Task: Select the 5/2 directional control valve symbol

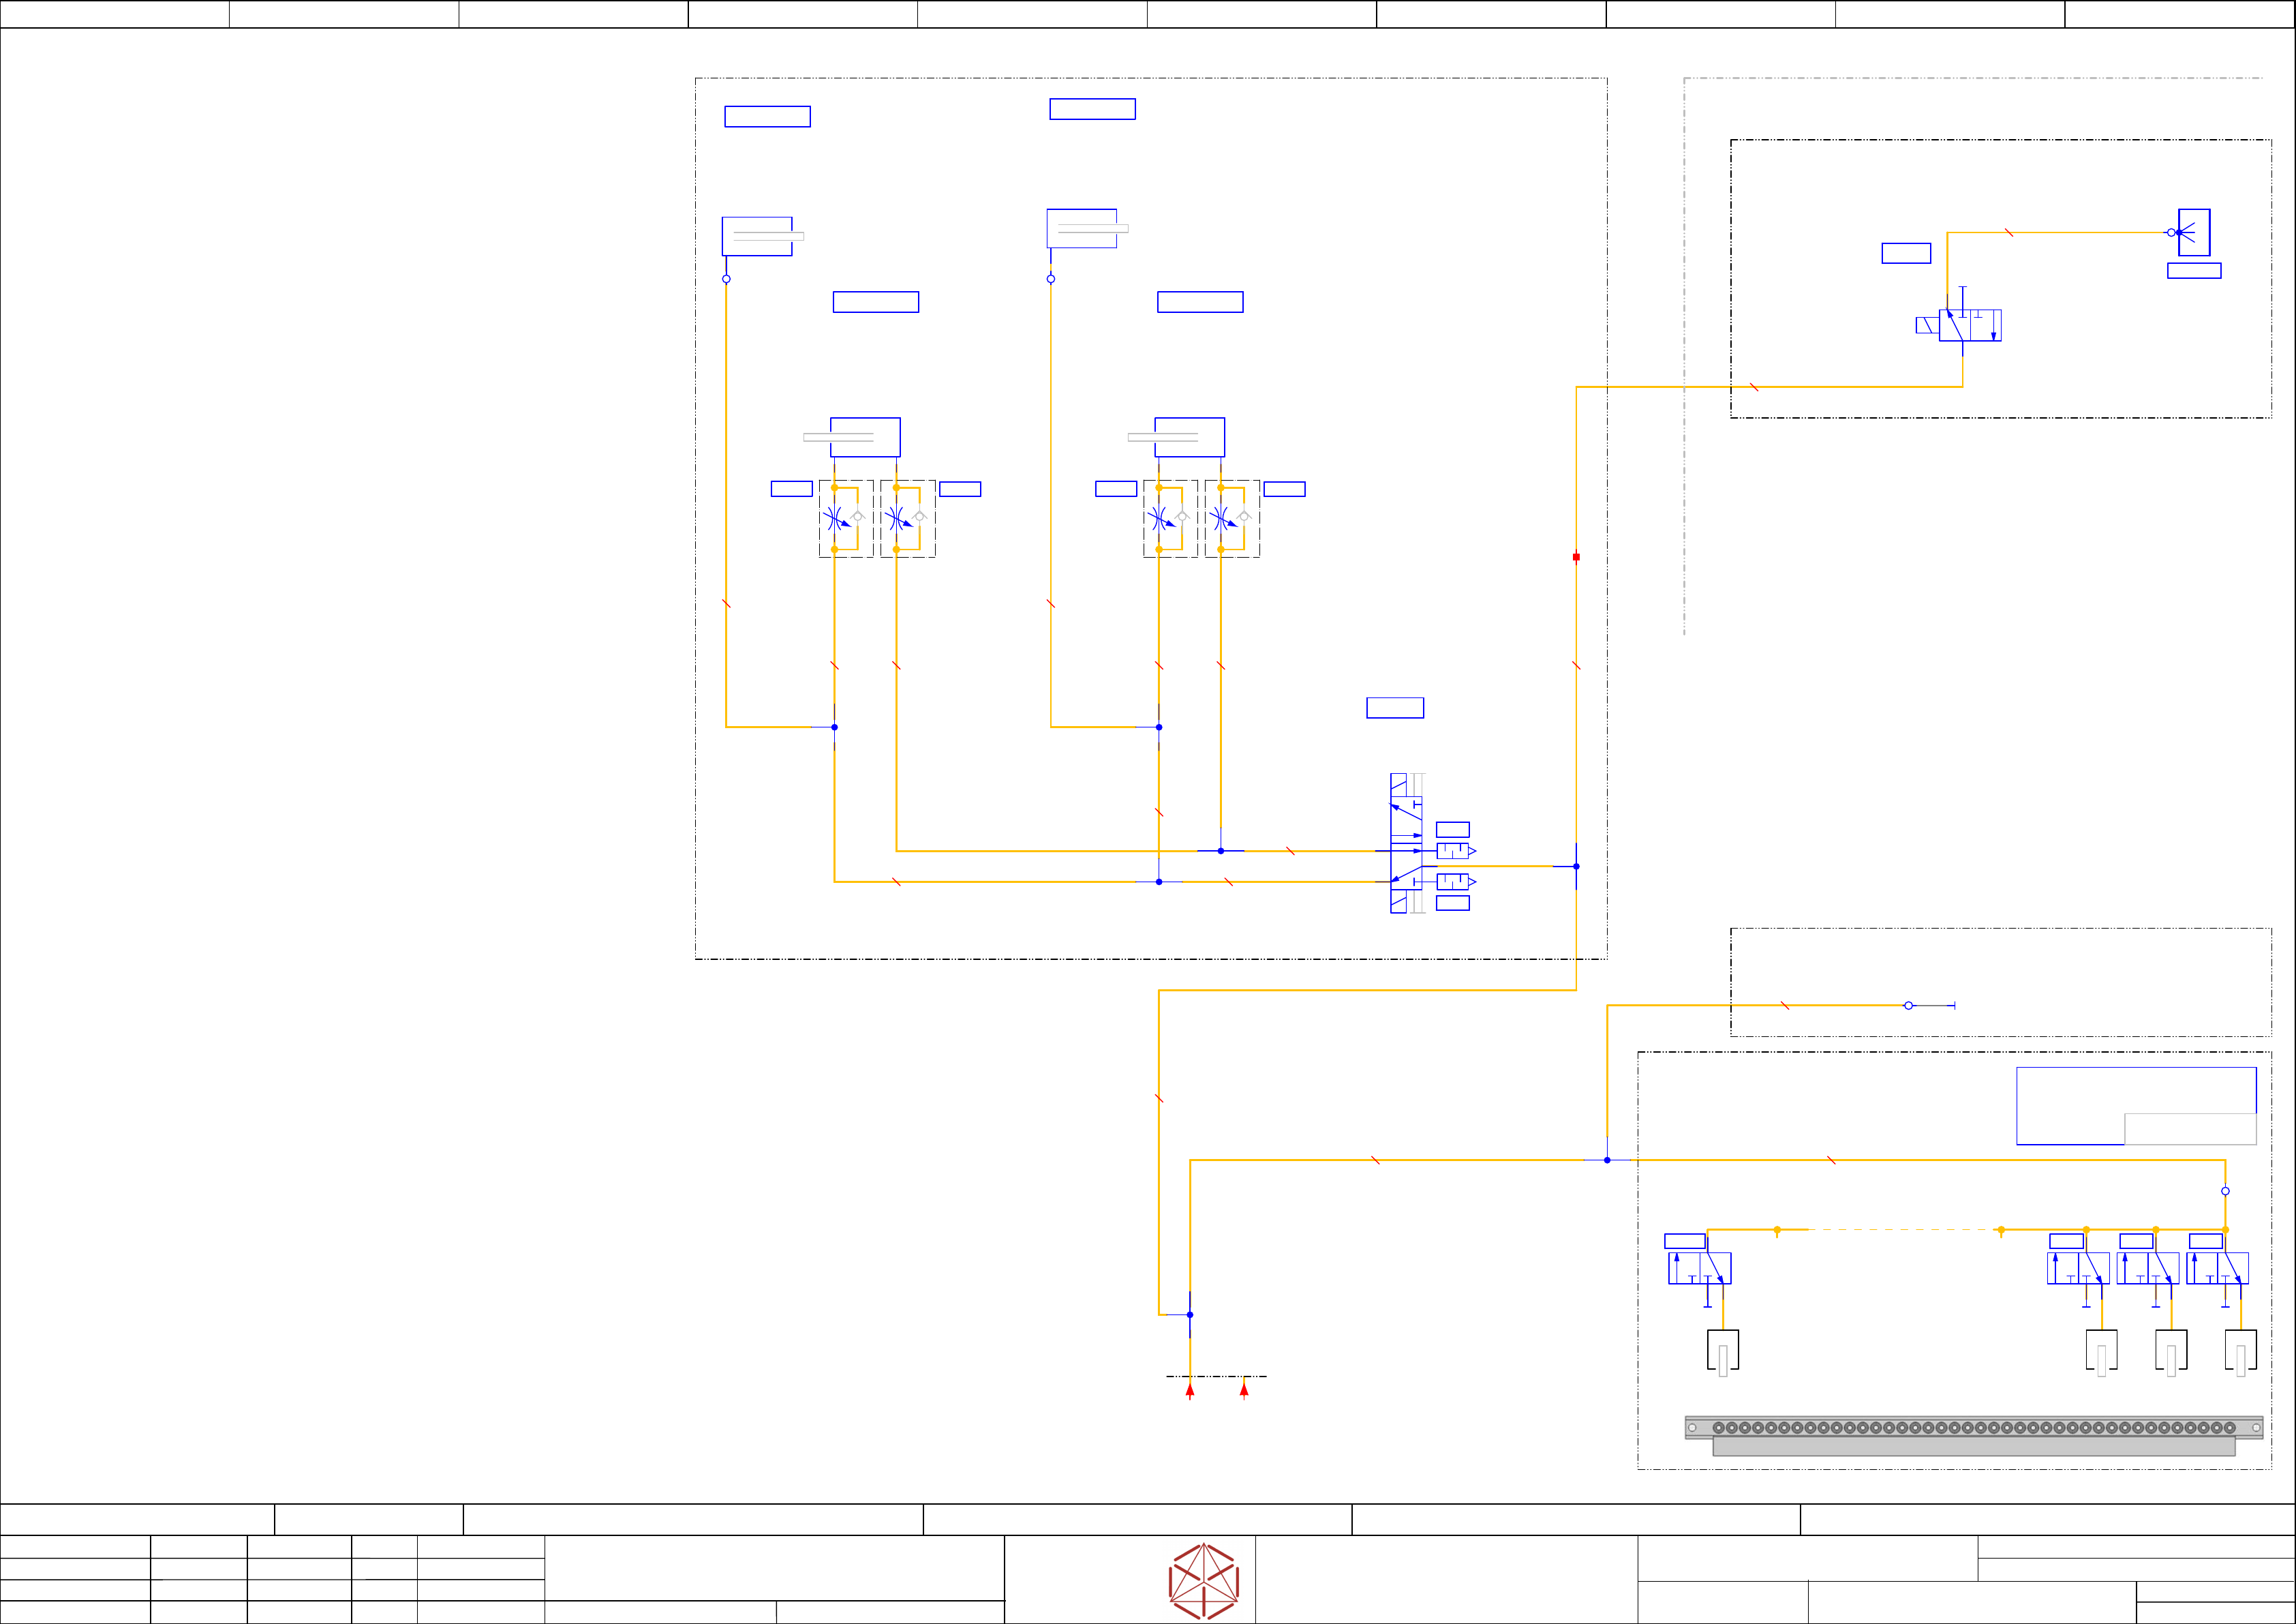Action: click(x=1405, y=843)
